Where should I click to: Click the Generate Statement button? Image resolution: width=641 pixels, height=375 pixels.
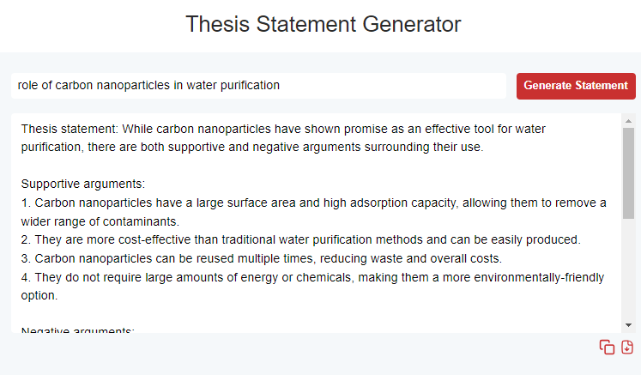[x=576, y=86]
